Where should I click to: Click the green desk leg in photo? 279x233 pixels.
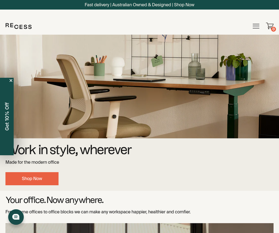point(232,115)
